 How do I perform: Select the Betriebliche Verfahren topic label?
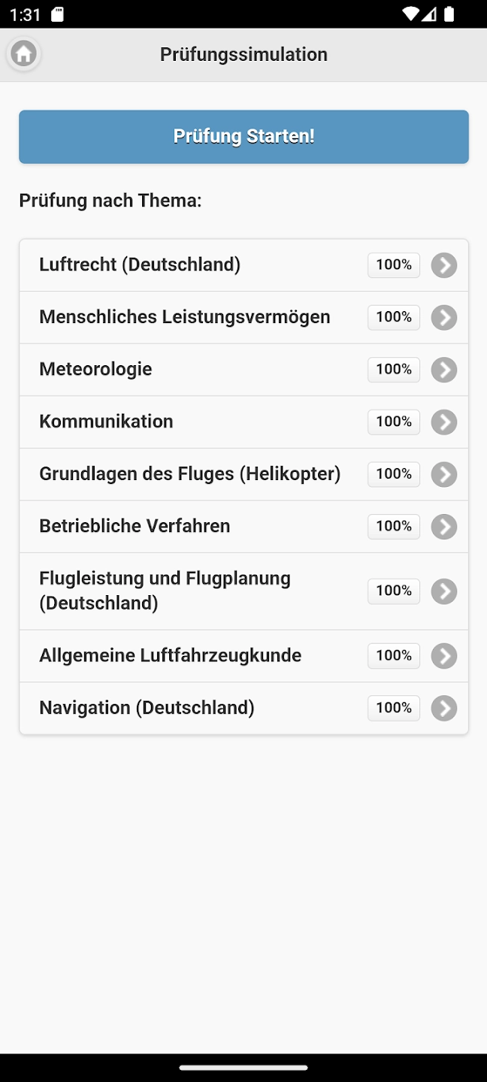pos(135,526)
